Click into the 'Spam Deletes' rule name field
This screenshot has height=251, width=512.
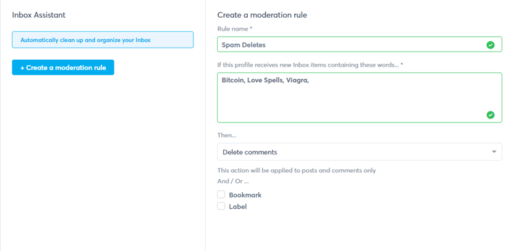359,44
